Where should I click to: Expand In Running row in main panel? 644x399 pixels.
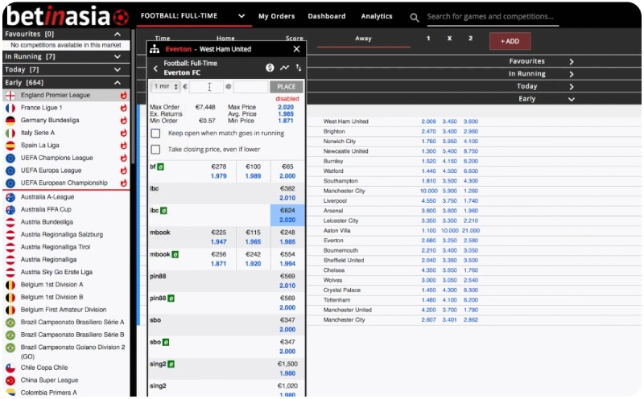pos(572,74)
